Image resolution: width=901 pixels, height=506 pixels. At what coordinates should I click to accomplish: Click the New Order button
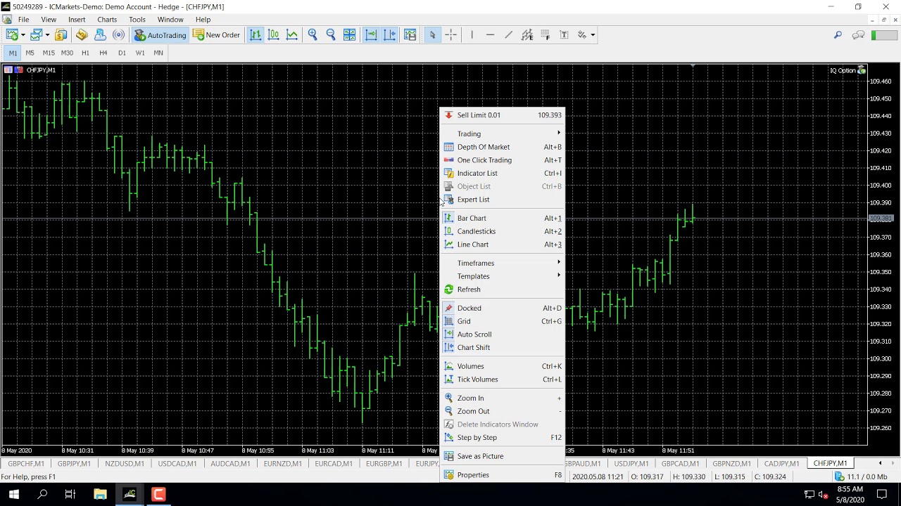click(217, 34)
